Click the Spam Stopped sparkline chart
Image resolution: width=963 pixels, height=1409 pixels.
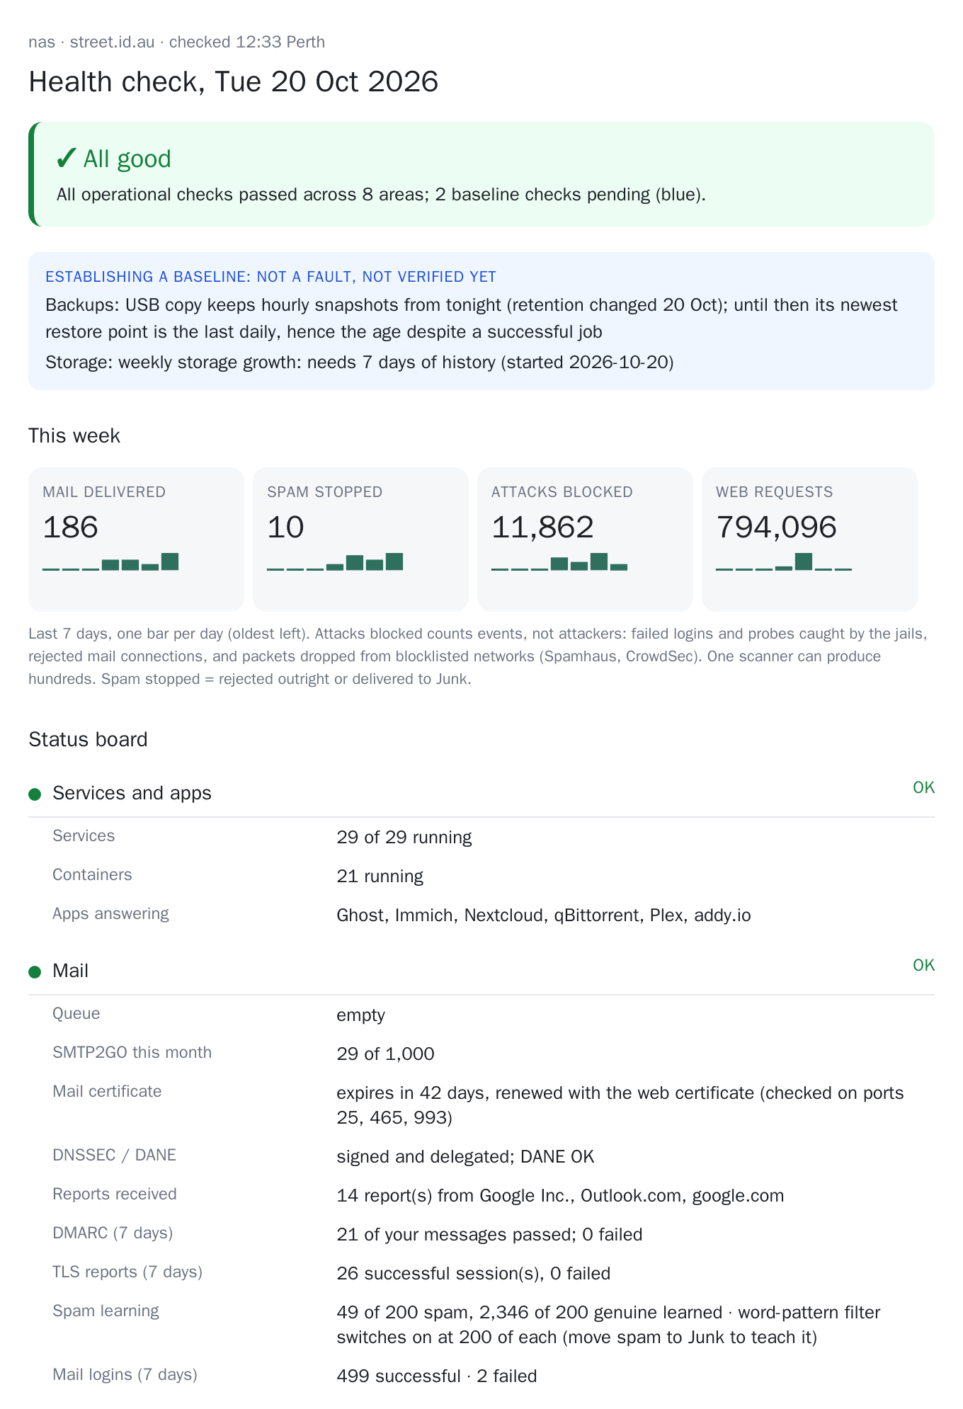pyautogui.click(x=335, y=561)
